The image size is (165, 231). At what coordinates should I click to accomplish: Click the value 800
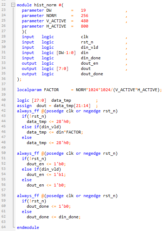[84, 26]
